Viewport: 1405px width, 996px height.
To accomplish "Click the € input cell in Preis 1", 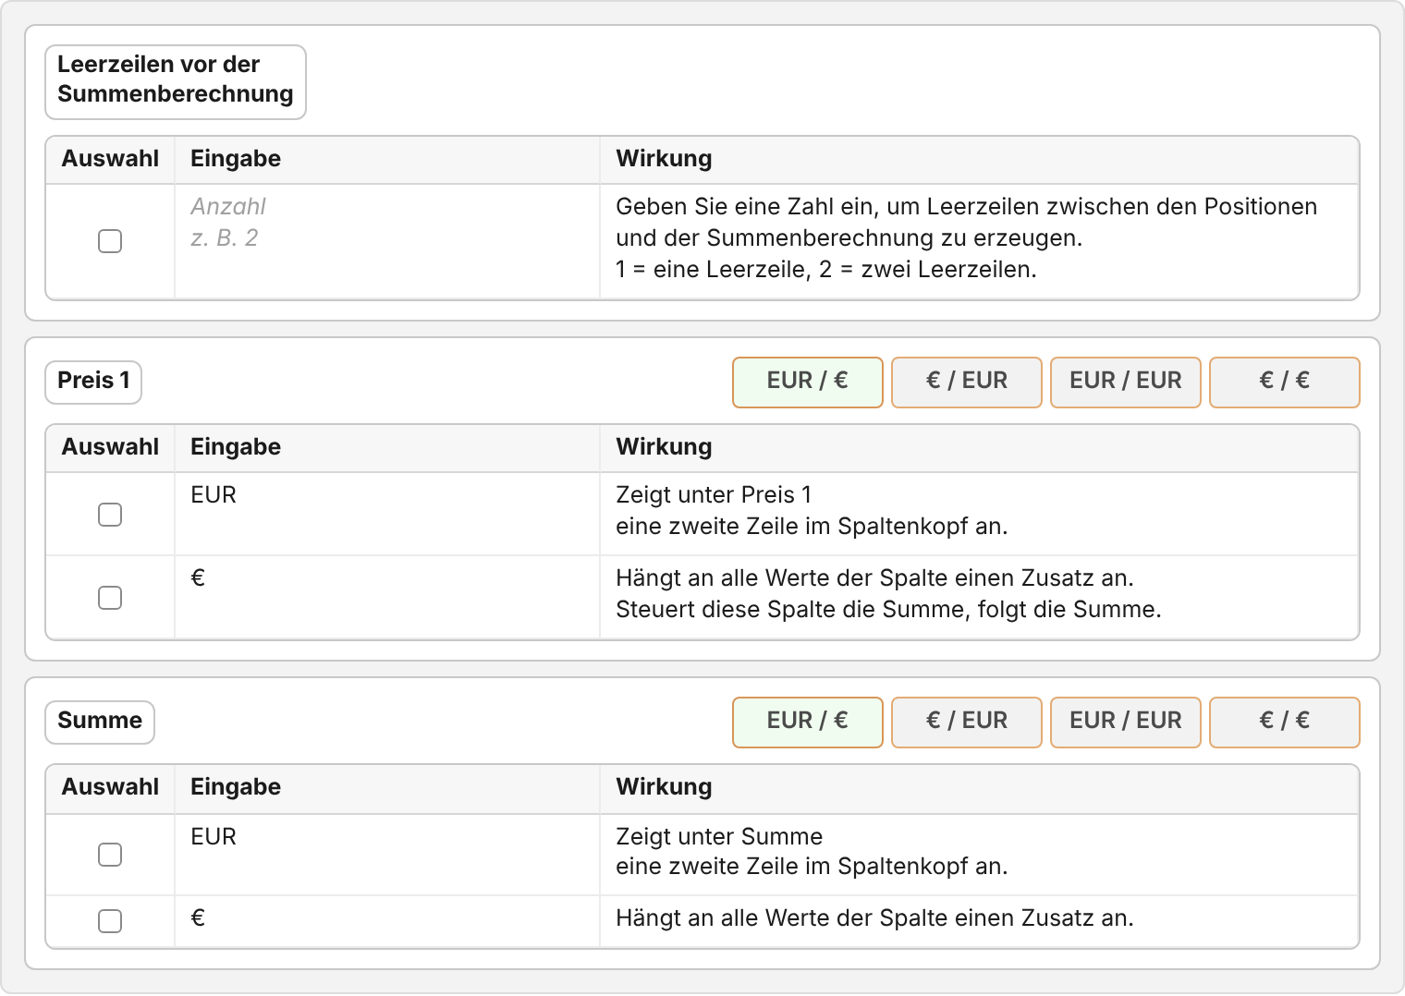I will [x=387, y=597].
